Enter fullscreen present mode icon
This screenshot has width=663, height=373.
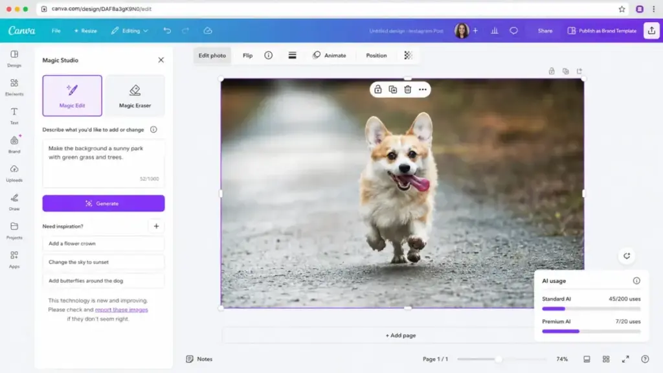click(x=625, y=359)
